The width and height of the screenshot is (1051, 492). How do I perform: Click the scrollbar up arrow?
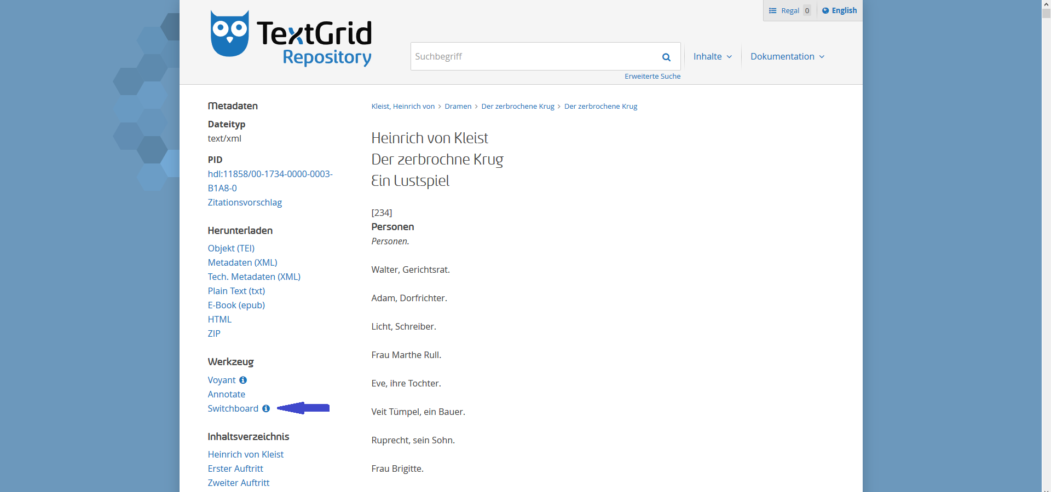(1047, 4)
